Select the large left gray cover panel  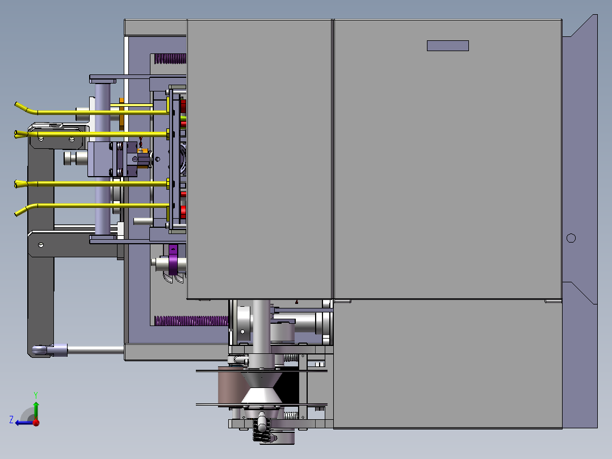pos(259,160)
